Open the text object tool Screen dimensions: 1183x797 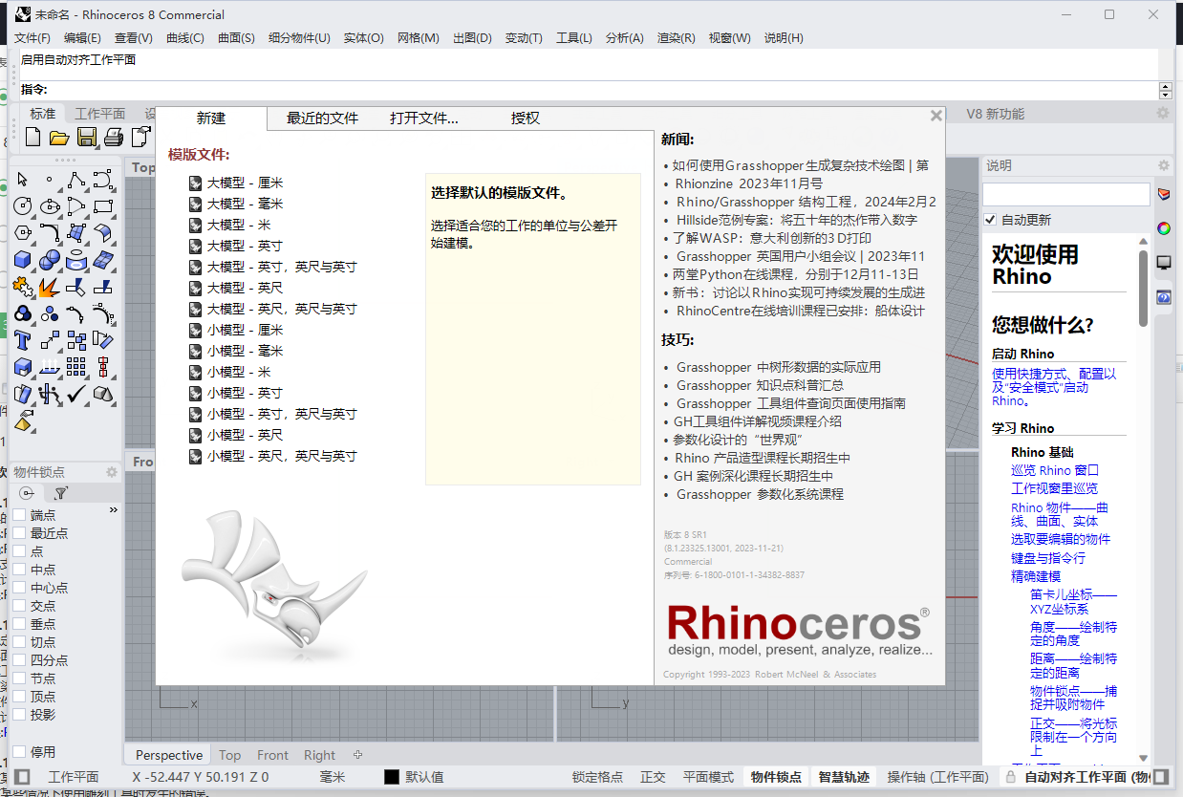[22, 339]
